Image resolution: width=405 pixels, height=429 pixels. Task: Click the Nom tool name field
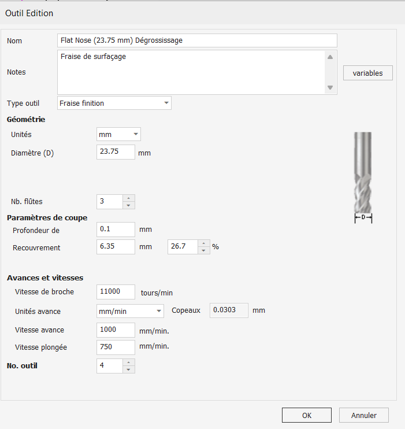pyautogui.click(x=197, y=40)
